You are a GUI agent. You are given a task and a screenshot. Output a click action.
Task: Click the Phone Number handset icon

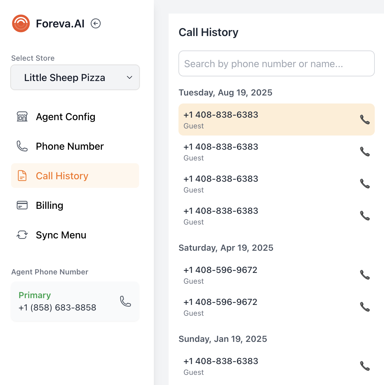pos(22,146)
